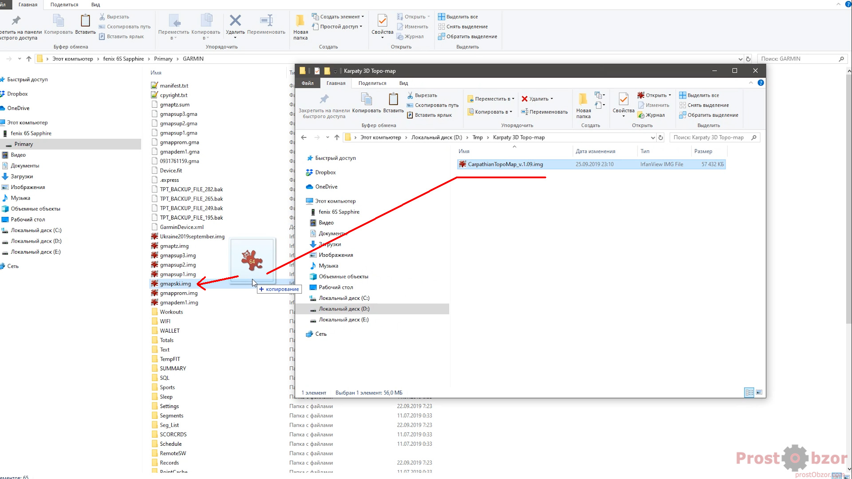Collapse the ribbon chevron in Karpaty window
The width and height of the screenshot is (852, 479).
(x=751, y=83)
